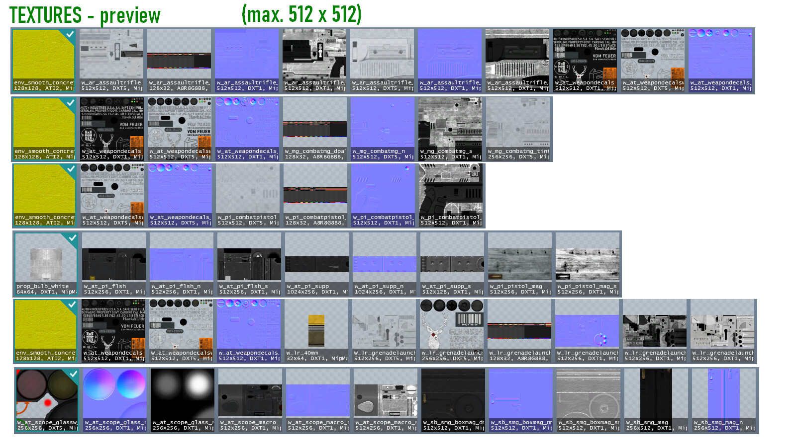Select the w_sb_smg_boxmag_dr texture
Image resolution: width=796 pixels, height=447 pixels.
click(453, 400)
